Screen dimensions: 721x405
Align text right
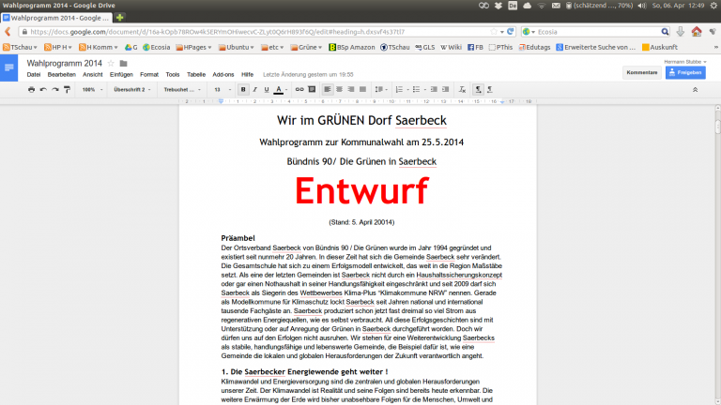(x=351, y=90)
